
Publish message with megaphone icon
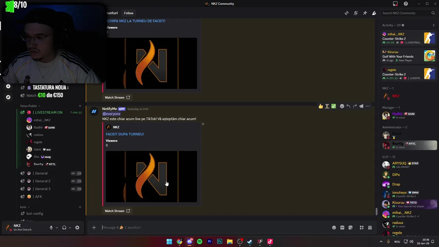click(361, 106)
